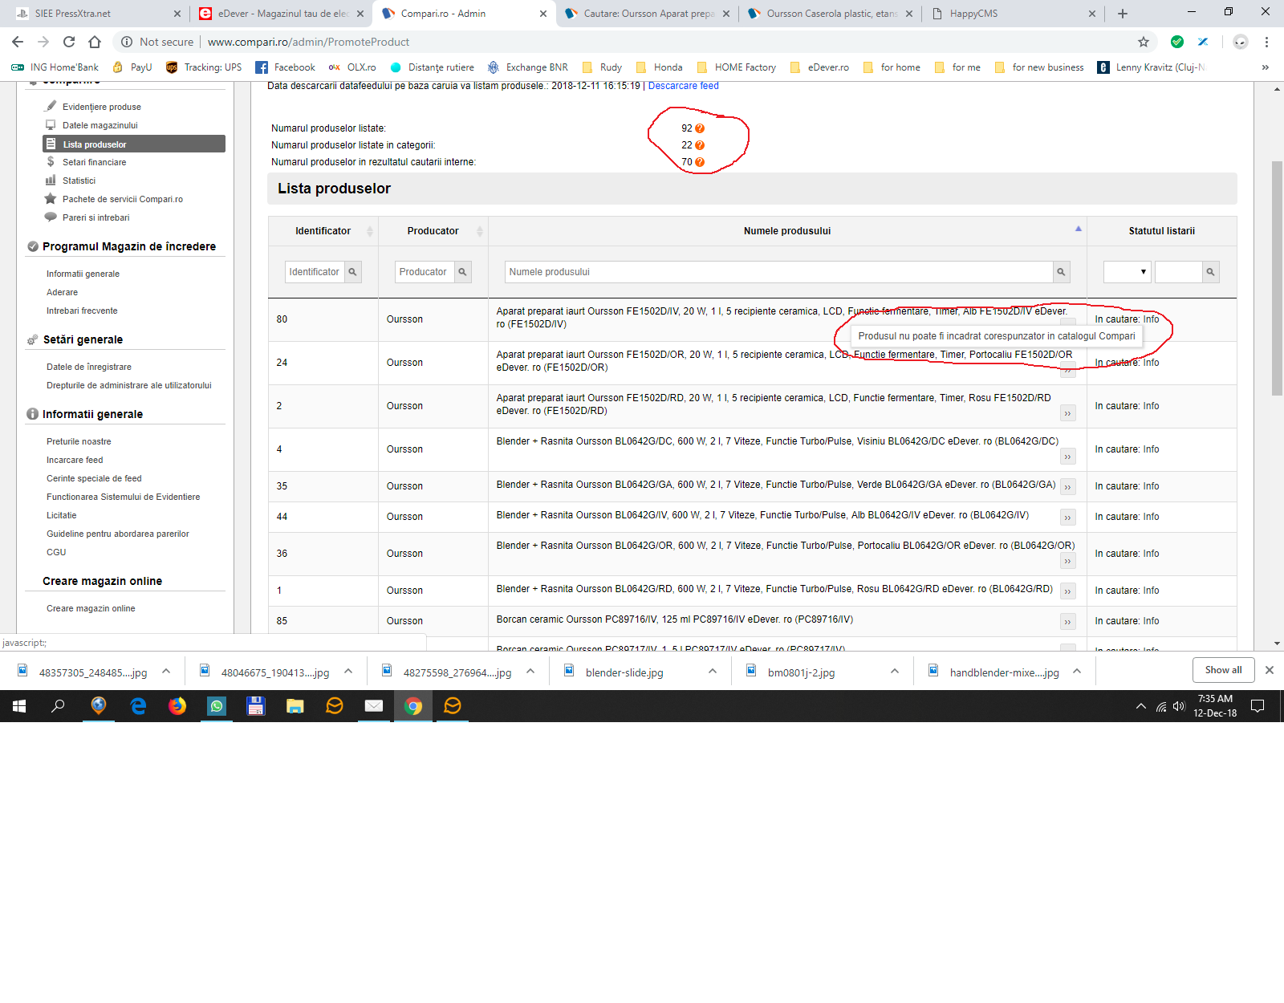Expand details arrow for product row 36
The height and width of the screenshot is (1003, 1284).
pyautogui.click(x=1067, y=562)
